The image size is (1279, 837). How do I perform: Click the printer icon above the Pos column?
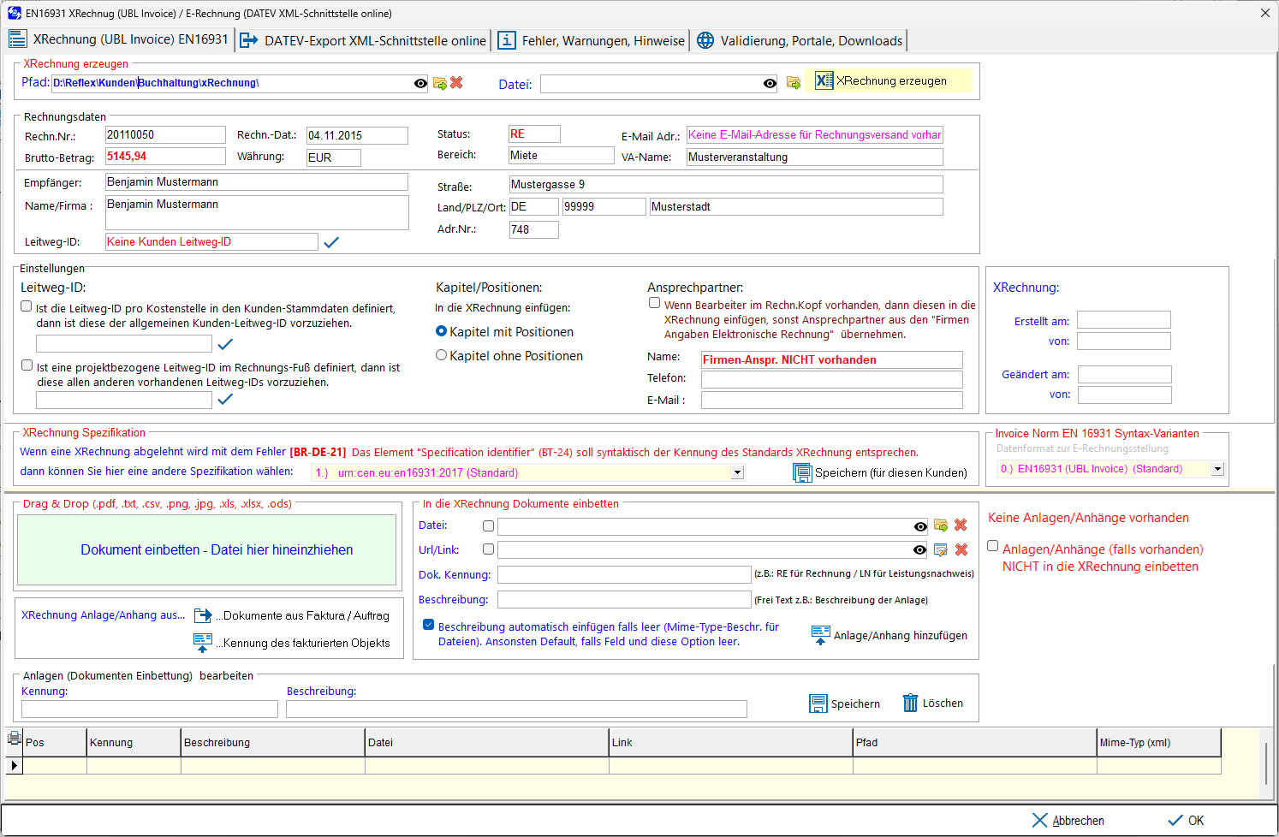pos(15,738)
